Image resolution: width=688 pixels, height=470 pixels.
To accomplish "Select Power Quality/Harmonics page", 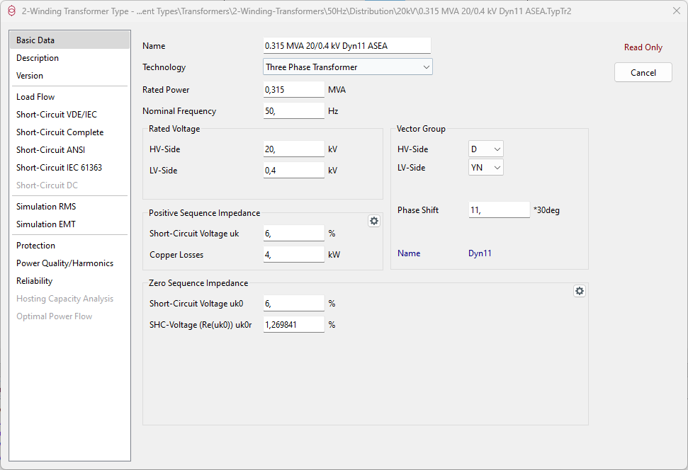I will (64, 263).
